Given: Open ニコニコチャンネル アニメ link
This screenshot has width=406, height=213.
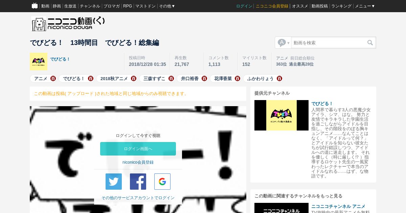Looking at the screenshot, I should [x=338, y=206].
